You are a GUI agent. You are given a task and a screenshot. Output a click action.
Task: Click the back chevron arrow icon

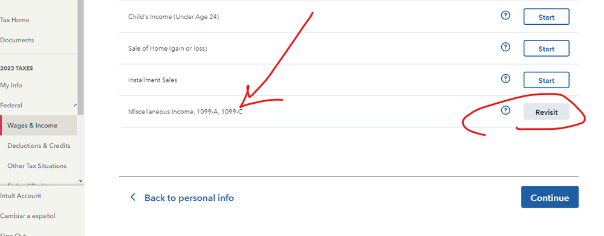click(133, 197)
